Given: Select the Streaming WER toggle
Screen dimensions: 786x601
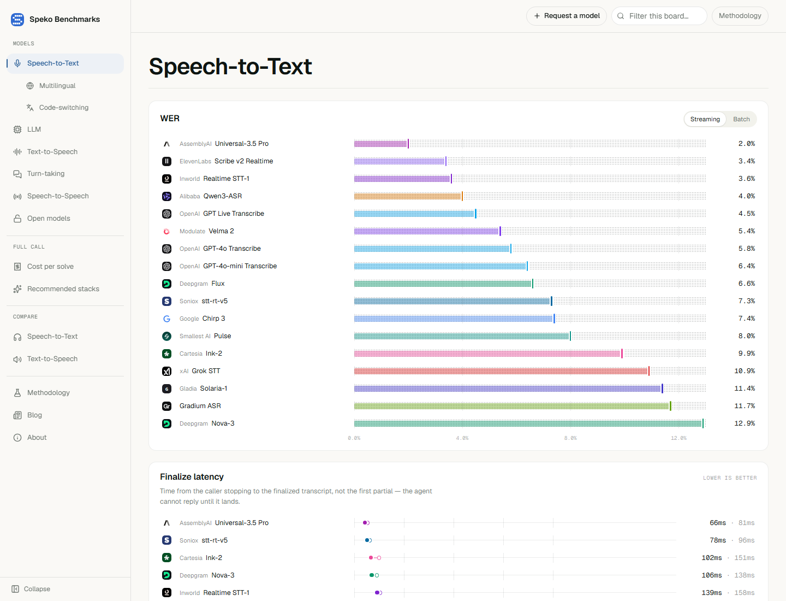Looking at the screenshot, I should (705, 119).
